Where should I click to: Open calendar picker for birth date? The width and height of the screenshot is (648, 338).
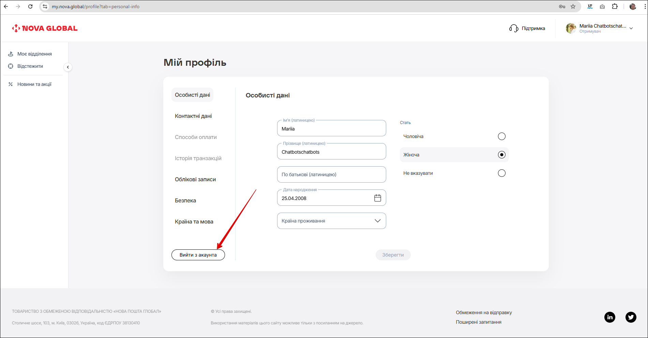377,198
